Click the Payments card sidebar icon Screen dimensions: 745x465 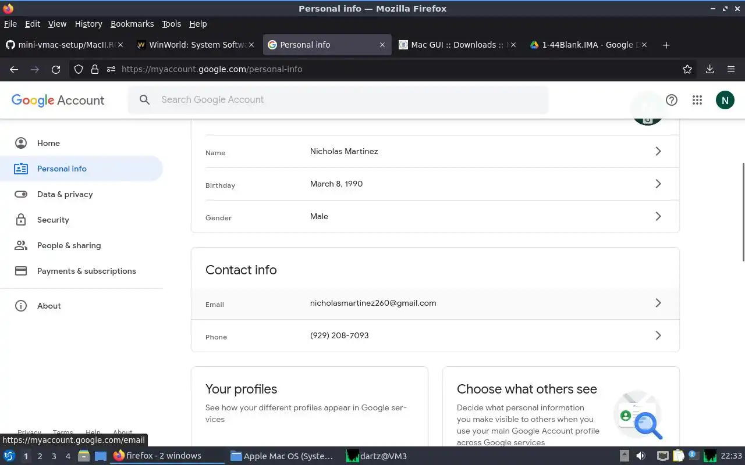pyautogui.click(x=21, y=271)
